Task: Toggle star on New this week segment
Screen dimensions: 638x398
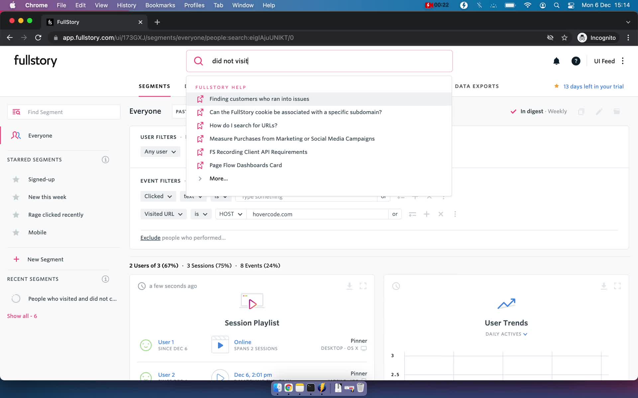Action: pos(16,197)
